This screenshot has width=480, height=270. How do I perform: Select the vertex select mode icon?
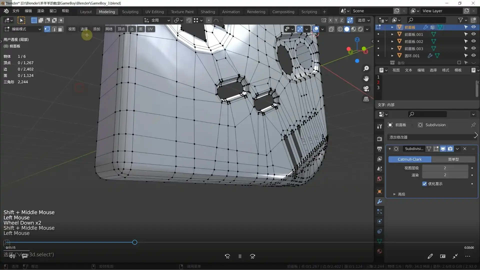coord(47,29)
